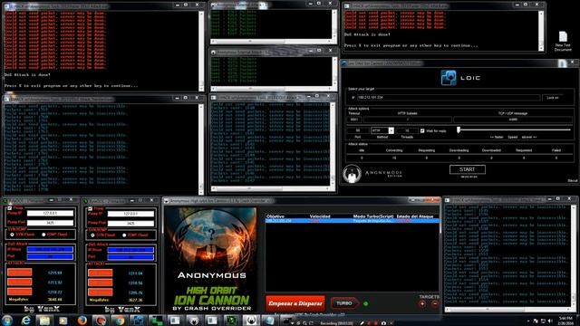
Task: Click Proxy Port field in left VanX window
Action: 50,223
